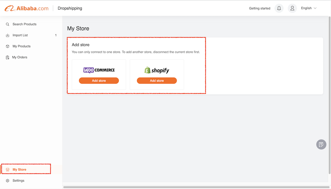
Task: Click the language dropdown chevron arrow
Action: (x=315, y=8)
